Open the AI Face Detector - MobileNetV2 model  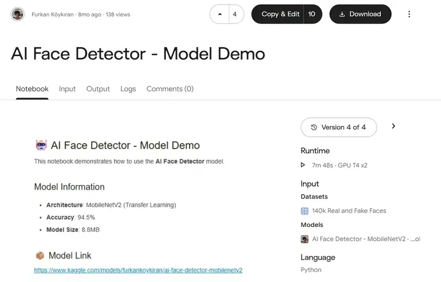pos(366,238)
